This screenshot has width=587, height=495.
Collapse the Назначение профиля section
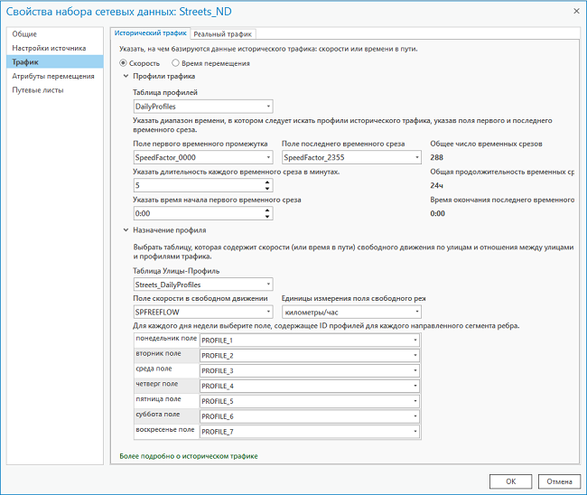(x=126, y=230)
